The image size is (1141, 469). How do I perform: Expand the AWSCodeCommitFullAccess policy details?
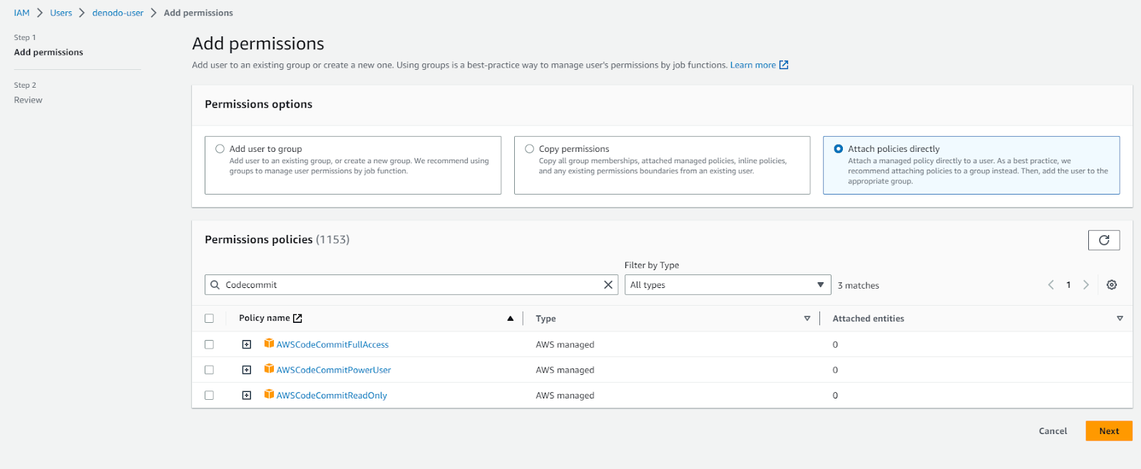pyautogui.click(x=247, y=344)
